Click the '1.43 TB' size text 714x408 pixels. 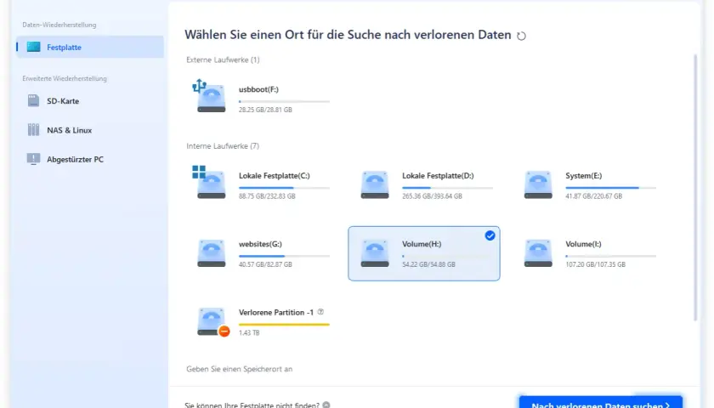[x=249, y=333]
